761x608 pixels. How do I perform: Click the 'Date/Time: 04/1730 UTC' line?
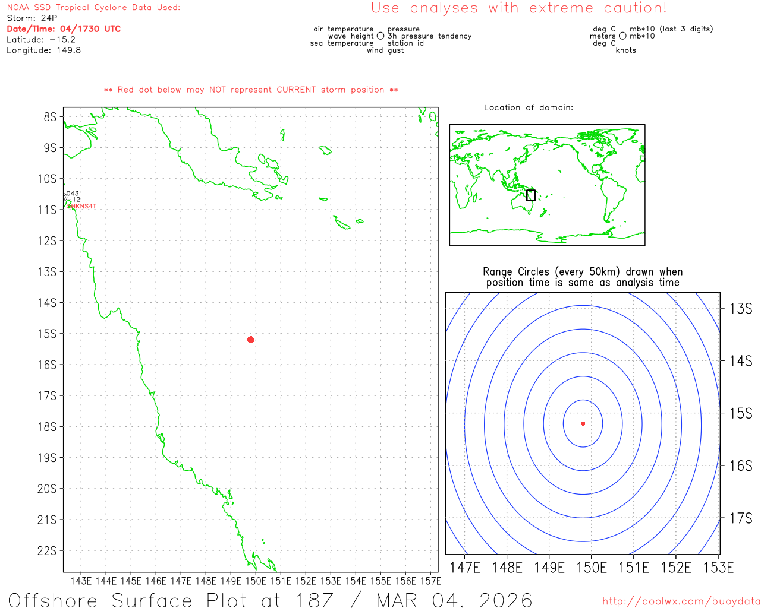(64, 29)
